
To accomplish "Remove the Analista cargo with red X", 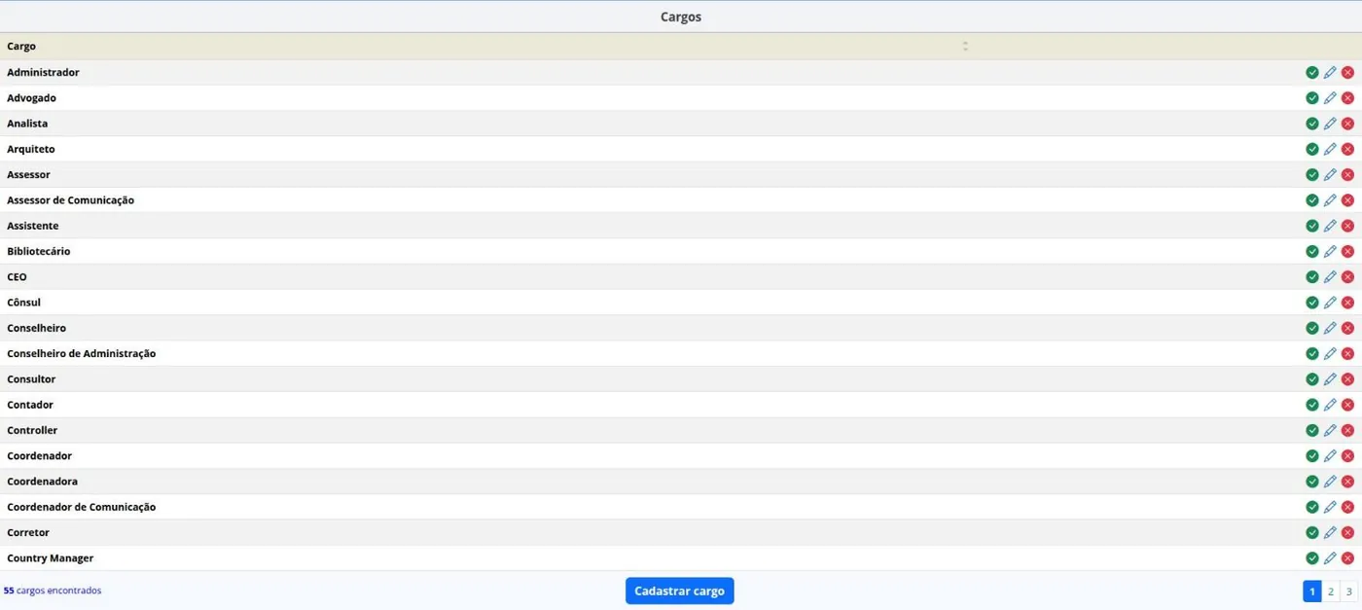I will pyautogui.click(x=1347, y=124).
